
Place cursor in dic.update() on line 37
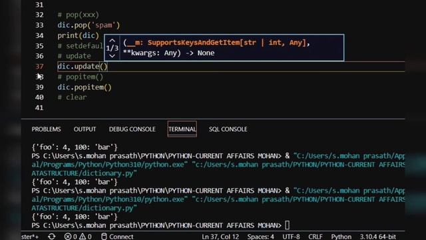click(x=83, y=67)
